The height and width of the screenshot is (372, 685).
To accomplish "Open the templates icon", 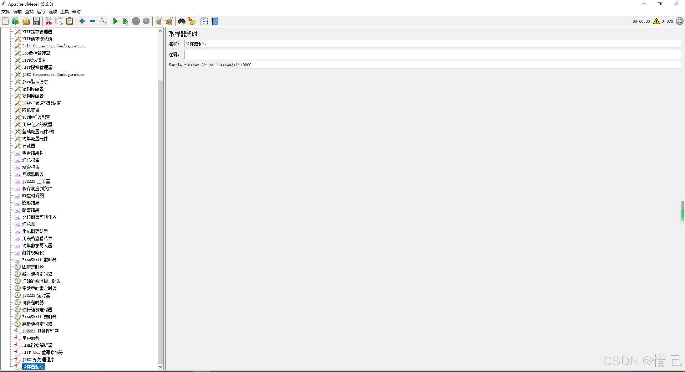I will pos(15,21).
